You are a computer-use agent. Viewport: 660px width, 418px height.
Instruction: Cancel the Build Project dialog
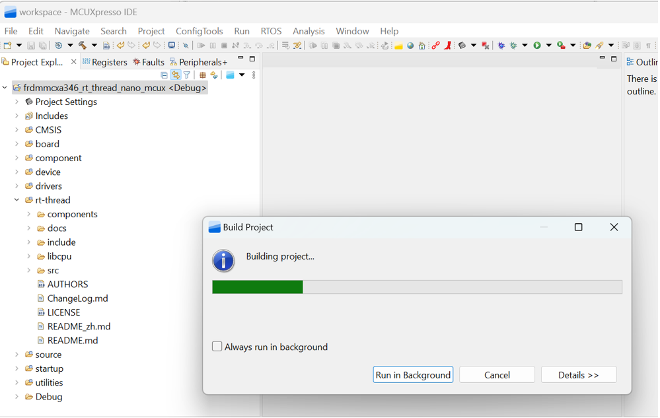[x=497, y=374]
